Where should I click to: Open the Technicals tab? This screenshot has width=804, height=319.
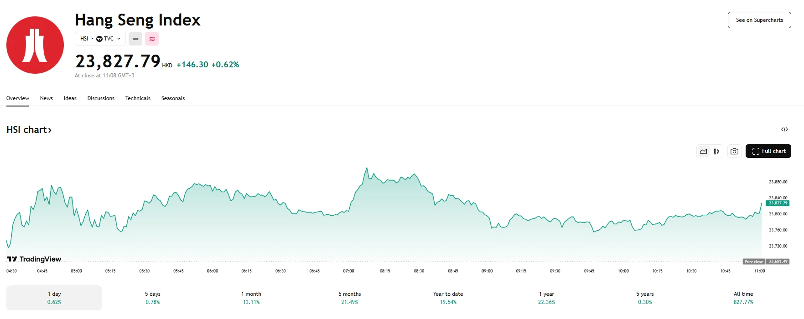click(138, 98)
